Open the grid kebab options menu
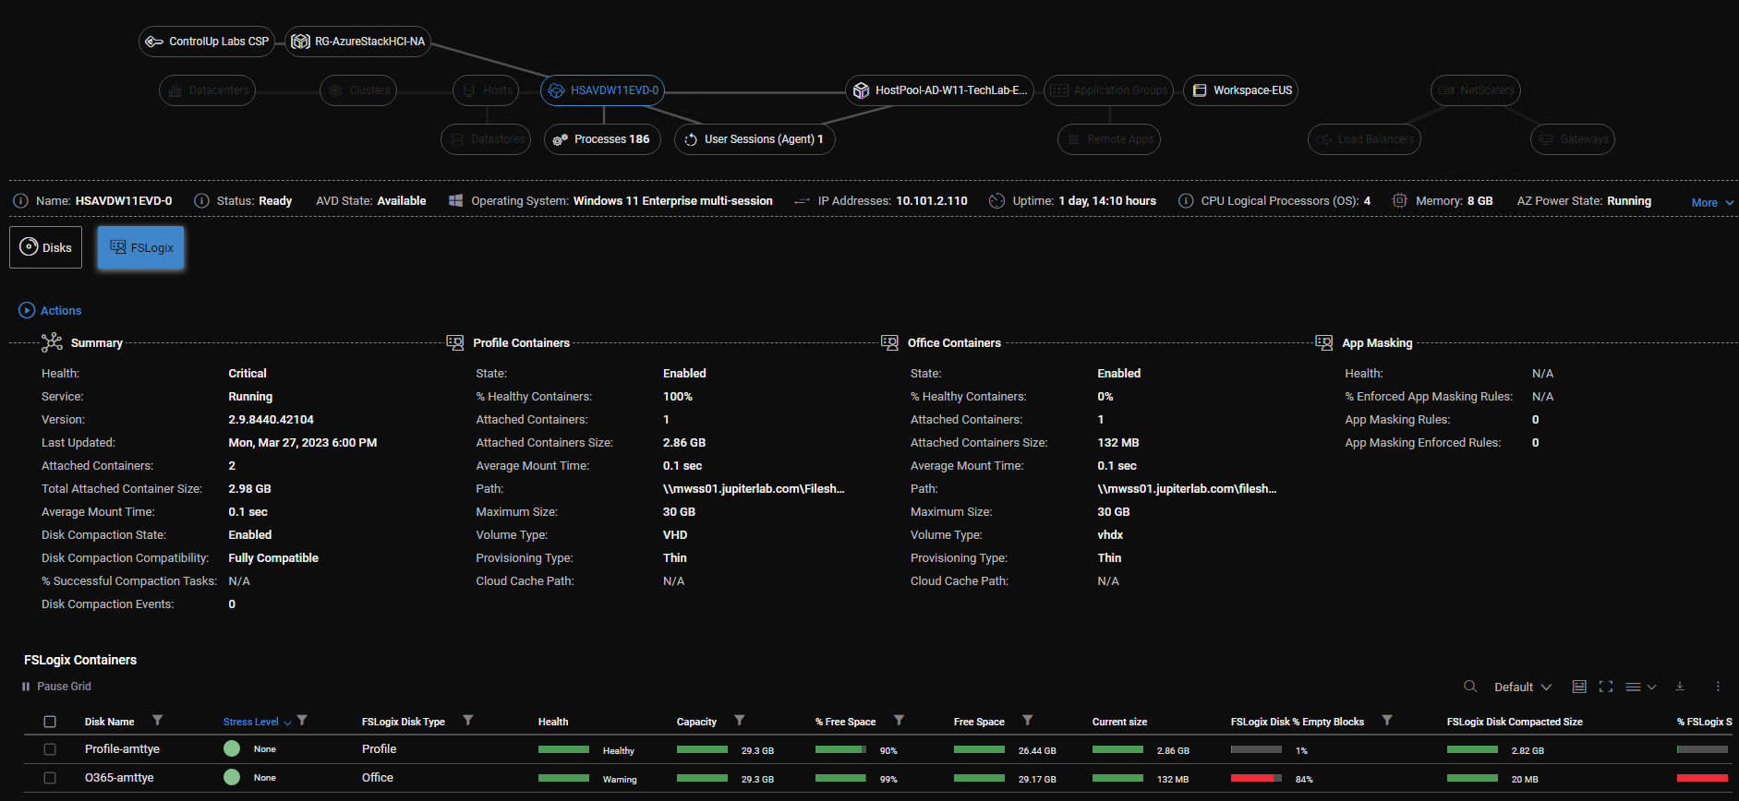 pyautogui.click(x=1718, y=687)
